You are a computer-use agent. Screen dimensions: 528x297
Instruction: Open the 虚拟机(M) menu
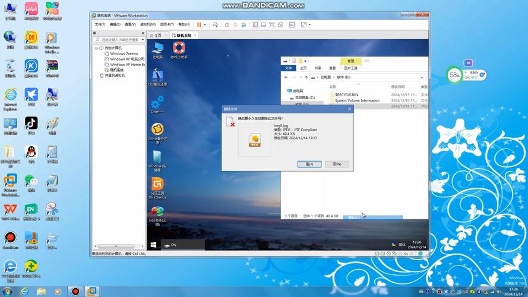pyautogui.click(x=147, y=24)
